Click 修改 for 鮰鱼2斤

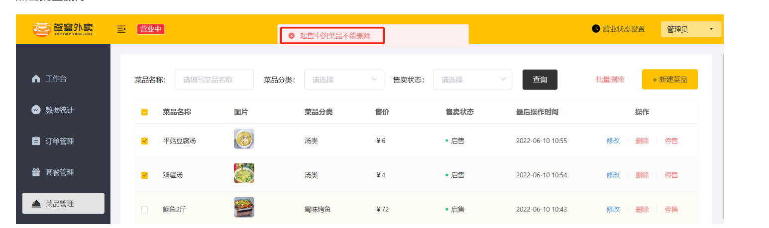point(613,210)
